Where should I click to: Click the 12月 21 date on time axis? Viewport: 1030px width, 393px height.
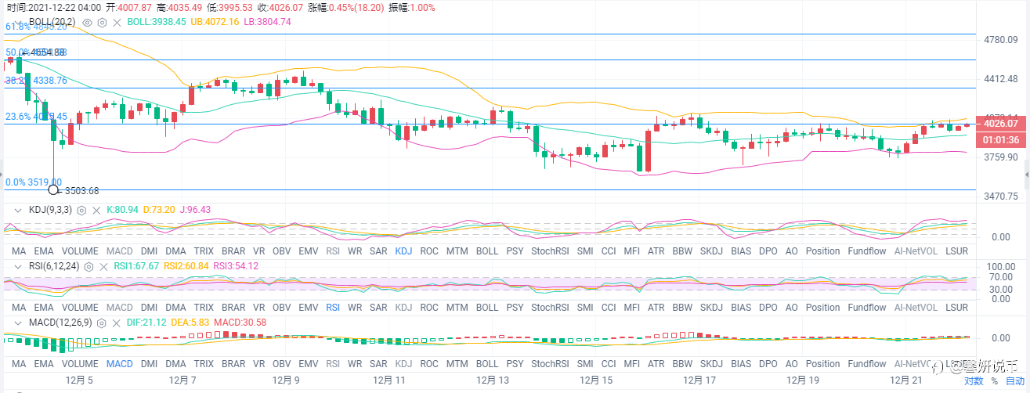(906, 380)
